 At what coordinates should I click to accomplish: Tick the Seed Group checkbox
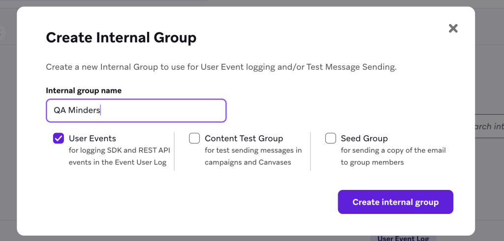coord(331,138)
